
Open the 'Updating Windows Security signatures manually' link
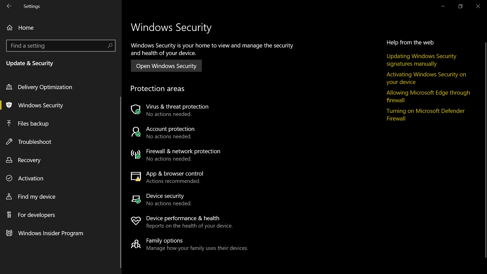click(x=421, y=60)
